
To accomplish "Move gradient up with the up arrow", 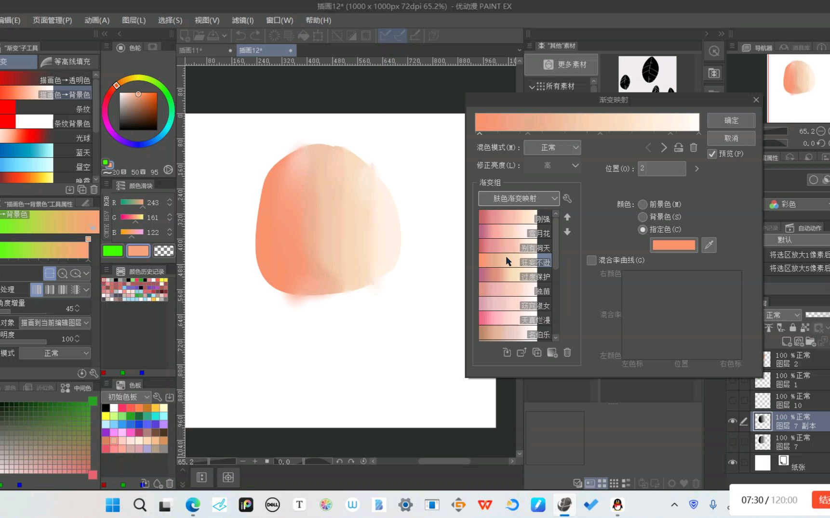I will [x=567, y=218].
